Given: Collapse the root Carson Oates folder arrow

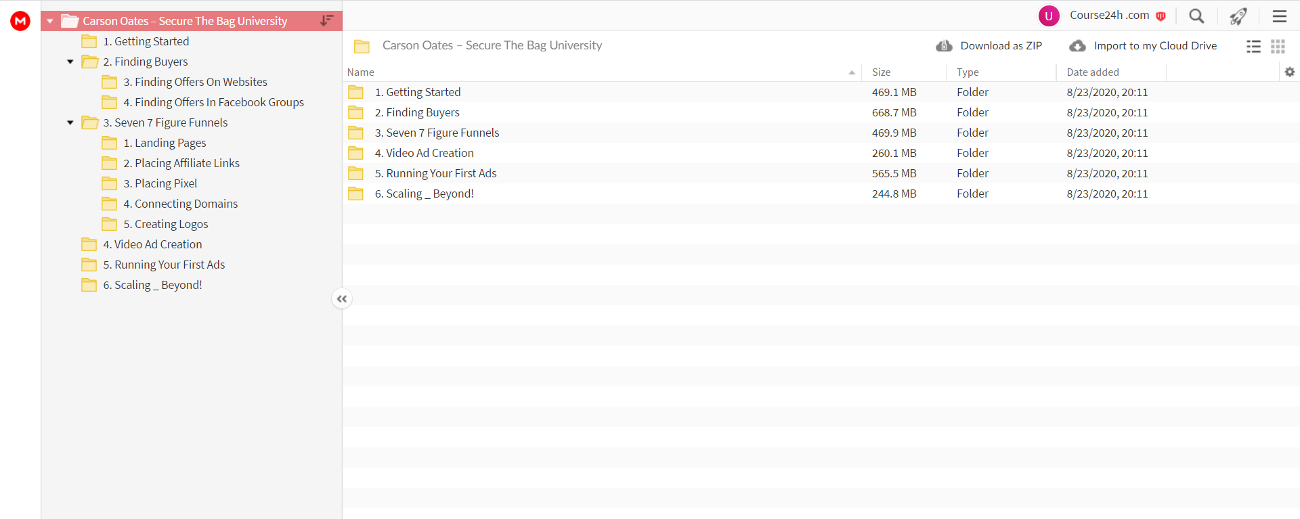Looking at the screenshot, I should (x=50, y=21).
